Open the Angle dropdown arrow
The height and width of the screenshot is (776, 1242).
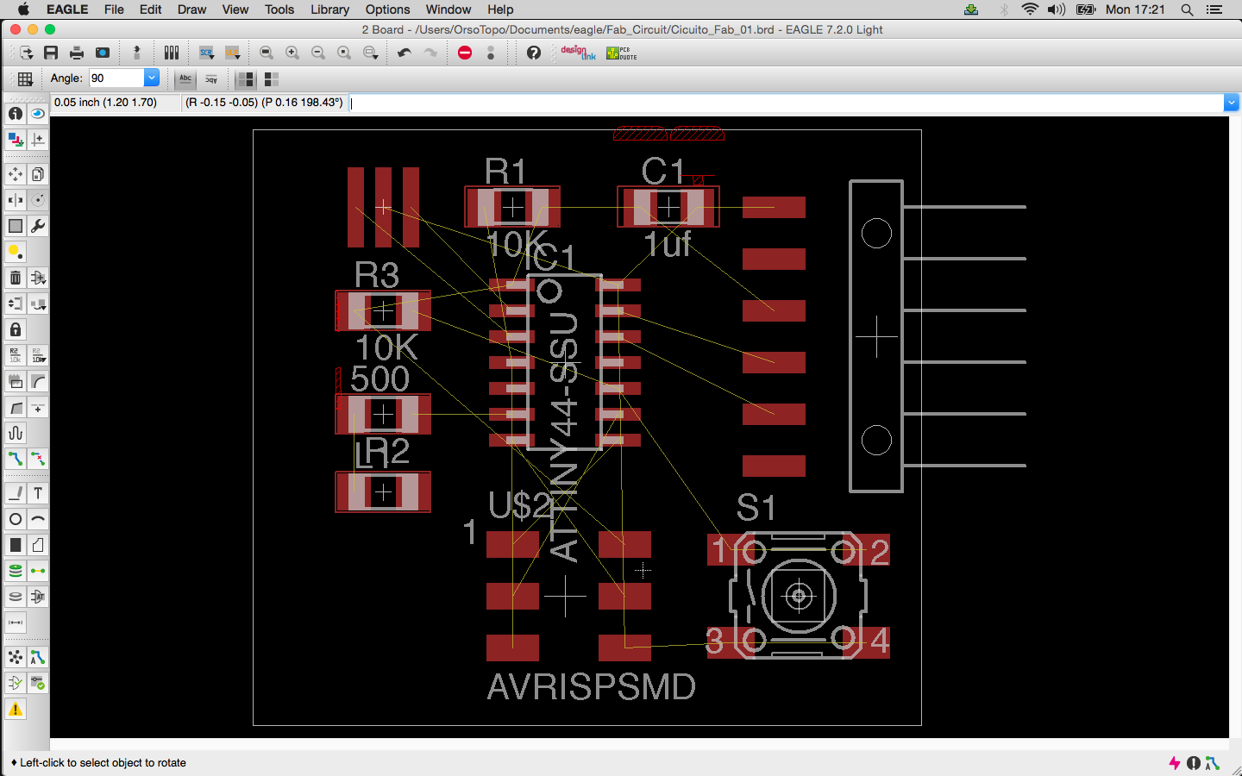click(x=152, y=78)
